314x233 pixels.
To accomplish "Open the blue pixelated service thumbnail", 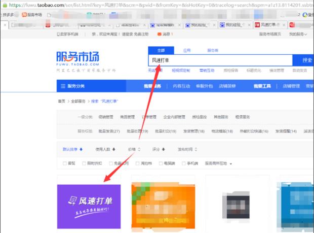I will (x=295, y=207).
